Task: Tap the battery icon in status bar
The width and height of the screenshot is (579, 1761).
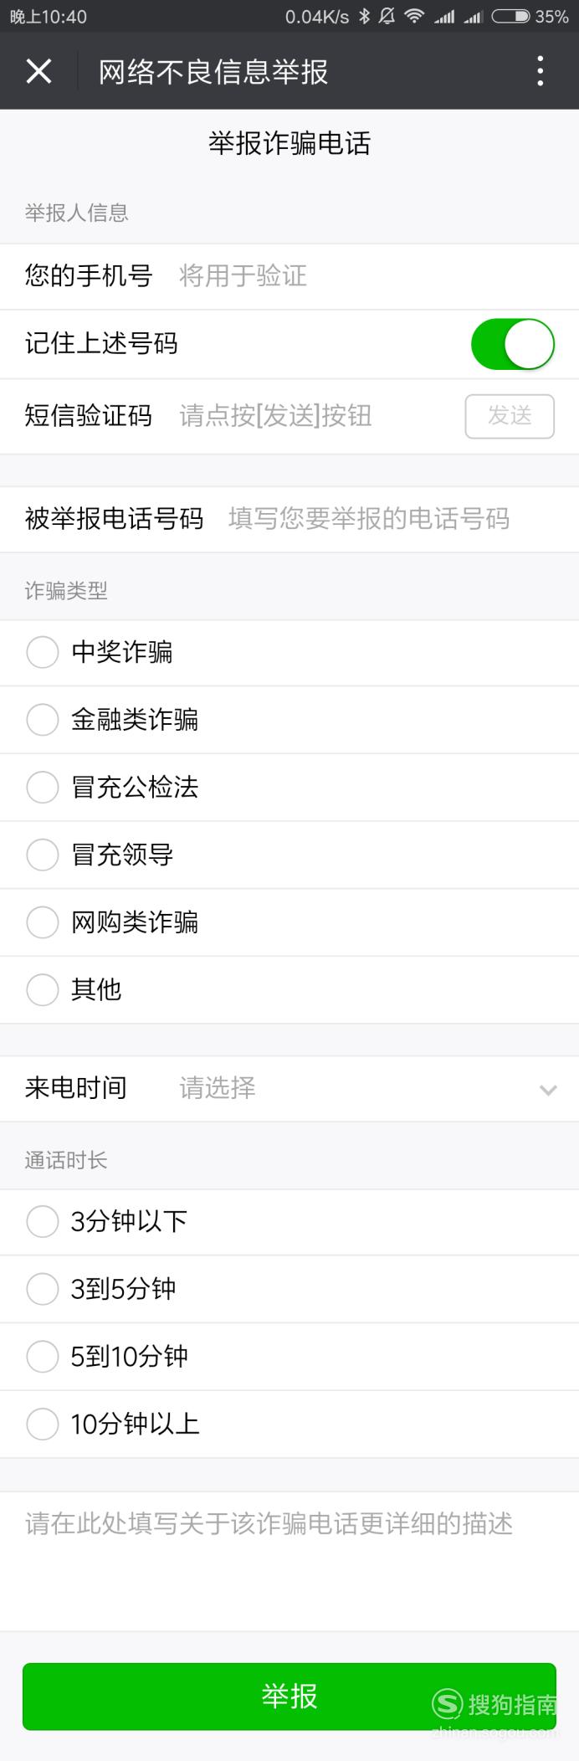Action: click(x=510, y=16)
